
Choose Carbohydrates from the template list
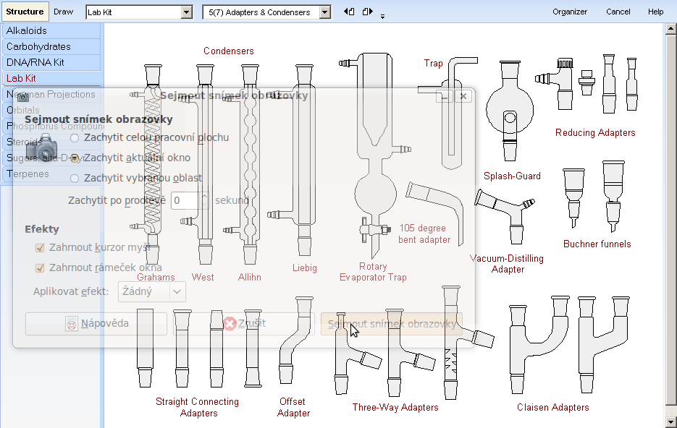51,46
